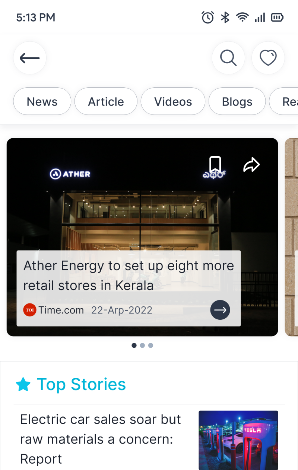Open Ather article via round arrow button
This screenshot has height=470, width=298.
[220, 310]
